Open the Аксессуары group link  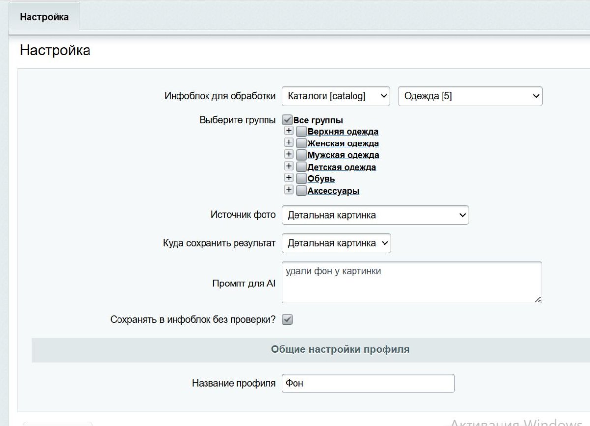click(334, 191)
